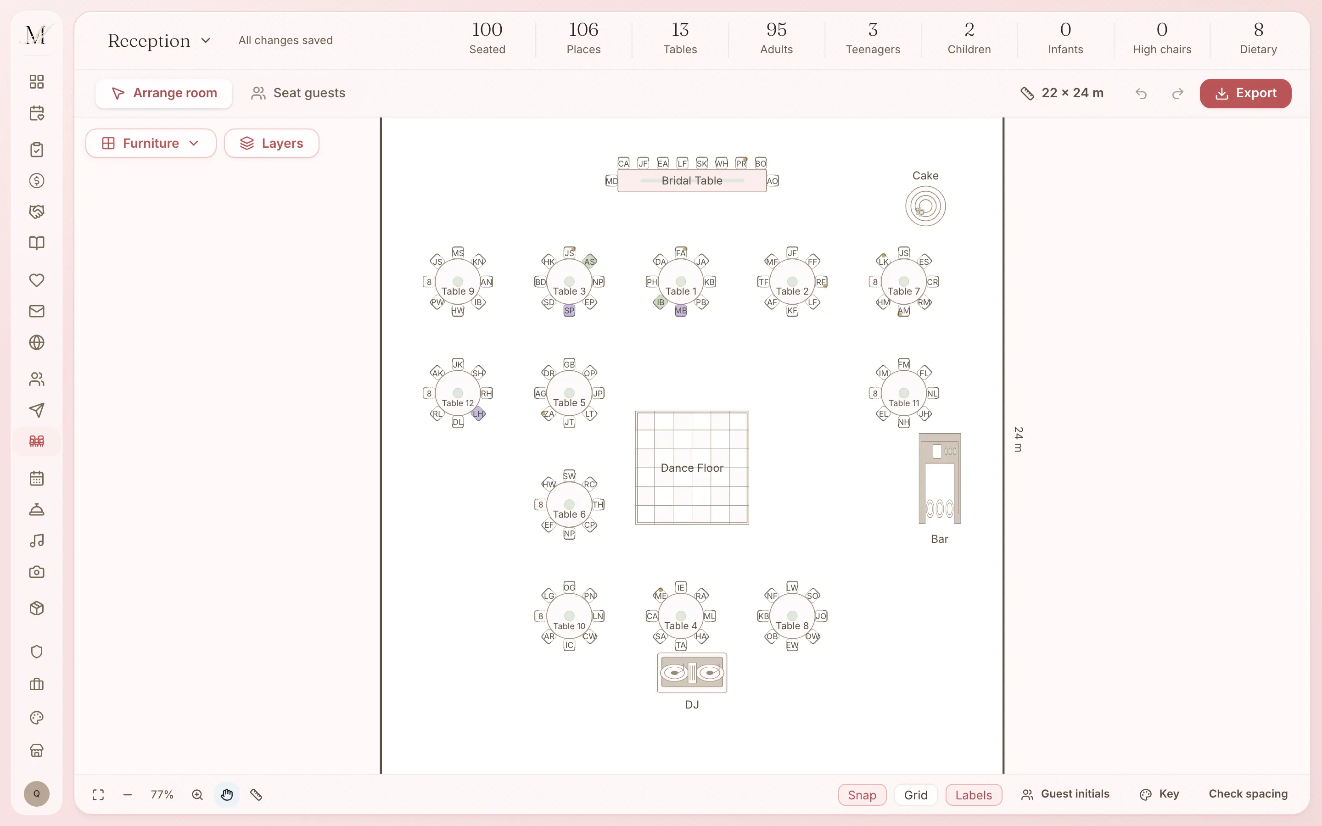Toggle the Grid option
Image resolution: width=1322 pixels, height=826 pixels.
(916, 795)
